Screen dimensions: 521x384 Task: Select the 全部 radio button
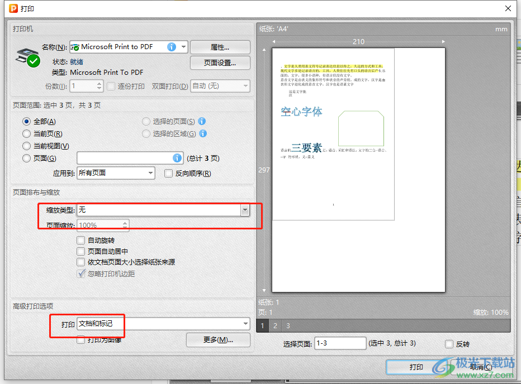[27, 122]
